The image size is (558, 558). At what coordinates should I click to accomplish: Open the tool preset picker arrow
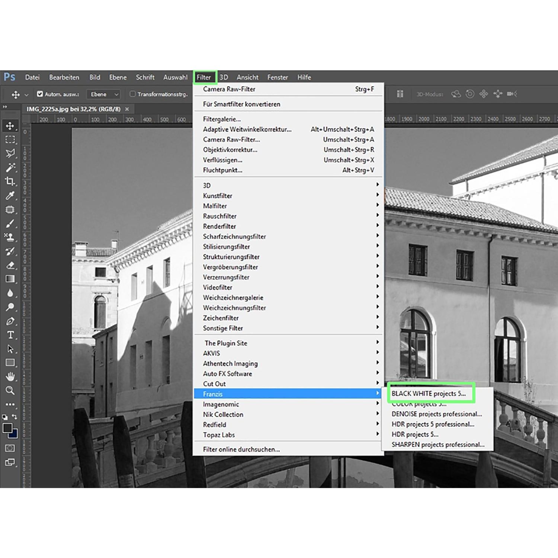click(26, 95)
